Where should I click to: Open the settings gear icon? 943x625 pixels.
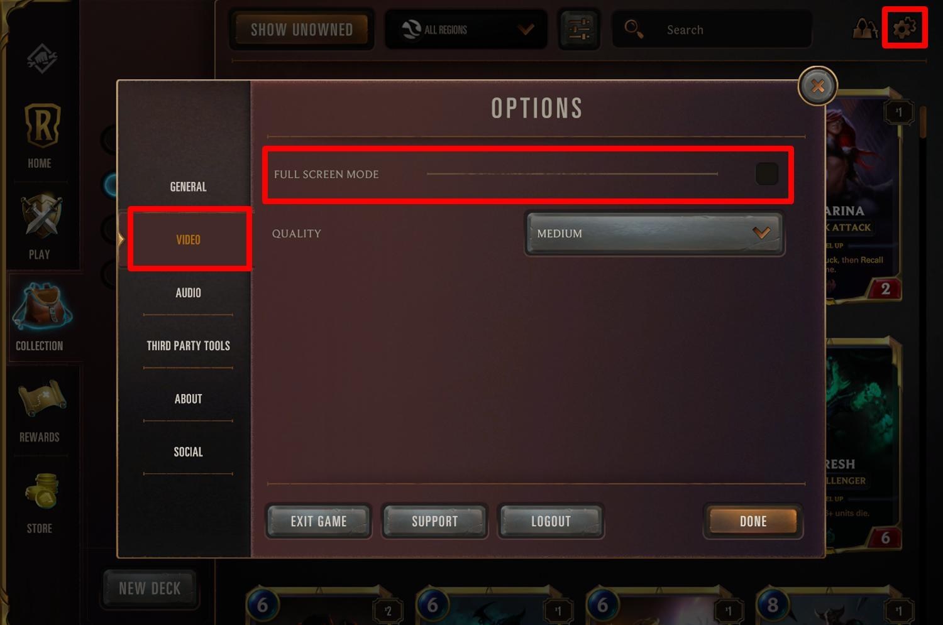click(905, 28)
